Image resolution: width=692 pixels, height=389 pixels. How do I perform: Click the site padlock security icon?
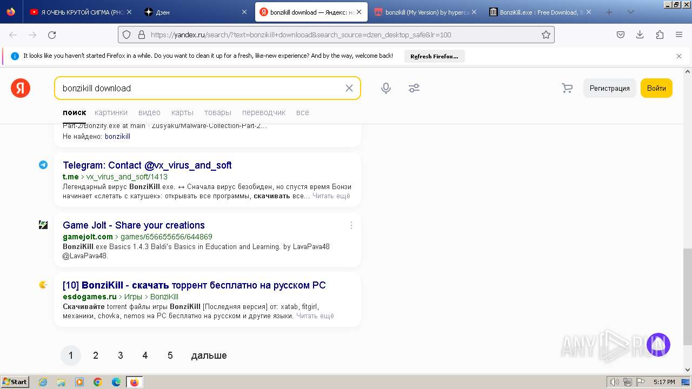(x=142, y=35)
